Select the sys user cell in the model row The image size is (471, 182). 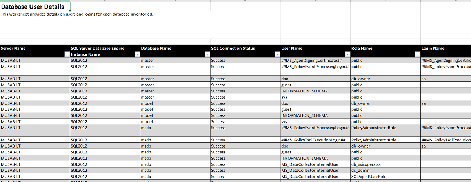pyautogui.click(x=316, y=121)
